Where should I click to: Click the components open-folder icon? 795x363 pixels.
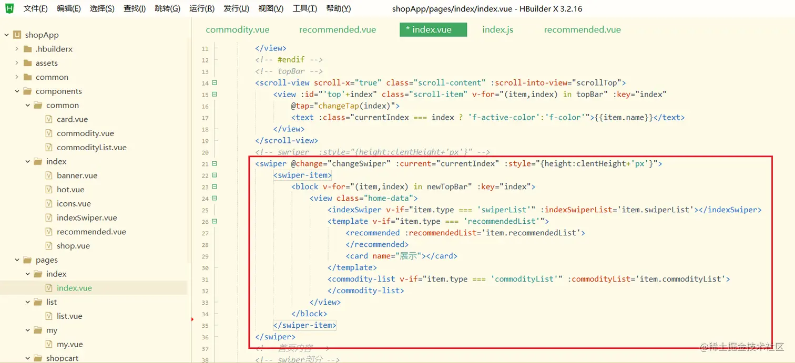[x=27, y=91]
